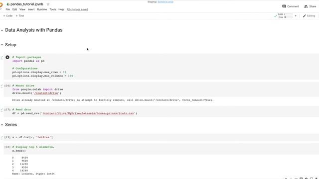319x179 pixels.
Task: Click the Data Analysis with Pandas heading
Action: point(34,30)
